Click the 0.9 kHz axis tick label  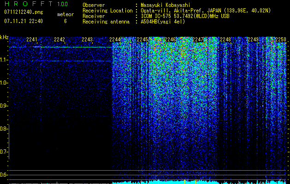(x=4, y=106)
